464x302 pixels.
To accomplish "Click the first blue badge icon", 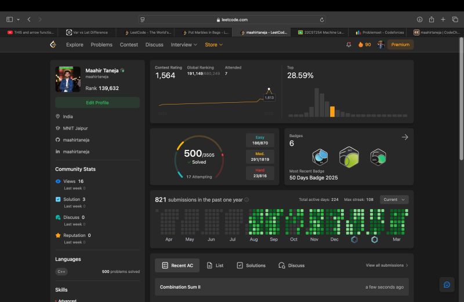I will point(320,157).
